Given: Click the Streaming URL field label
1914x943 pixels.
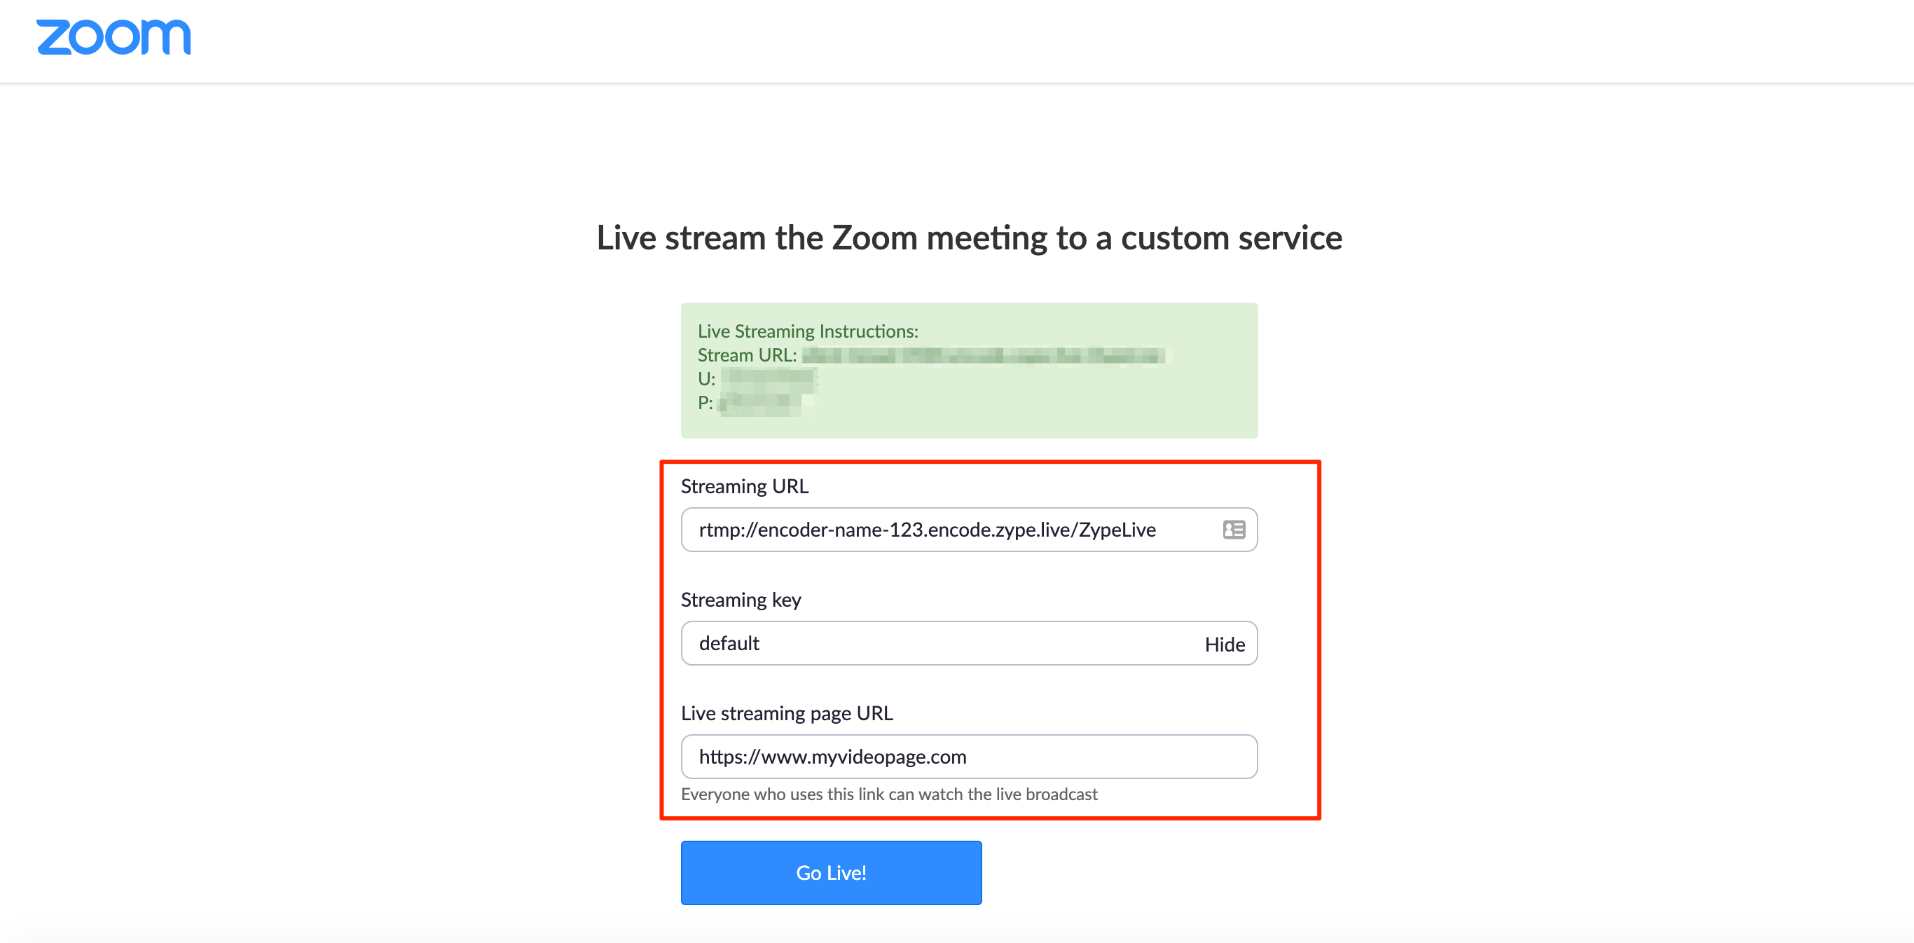Looking at the screenshot, I should tap(745, 486).
